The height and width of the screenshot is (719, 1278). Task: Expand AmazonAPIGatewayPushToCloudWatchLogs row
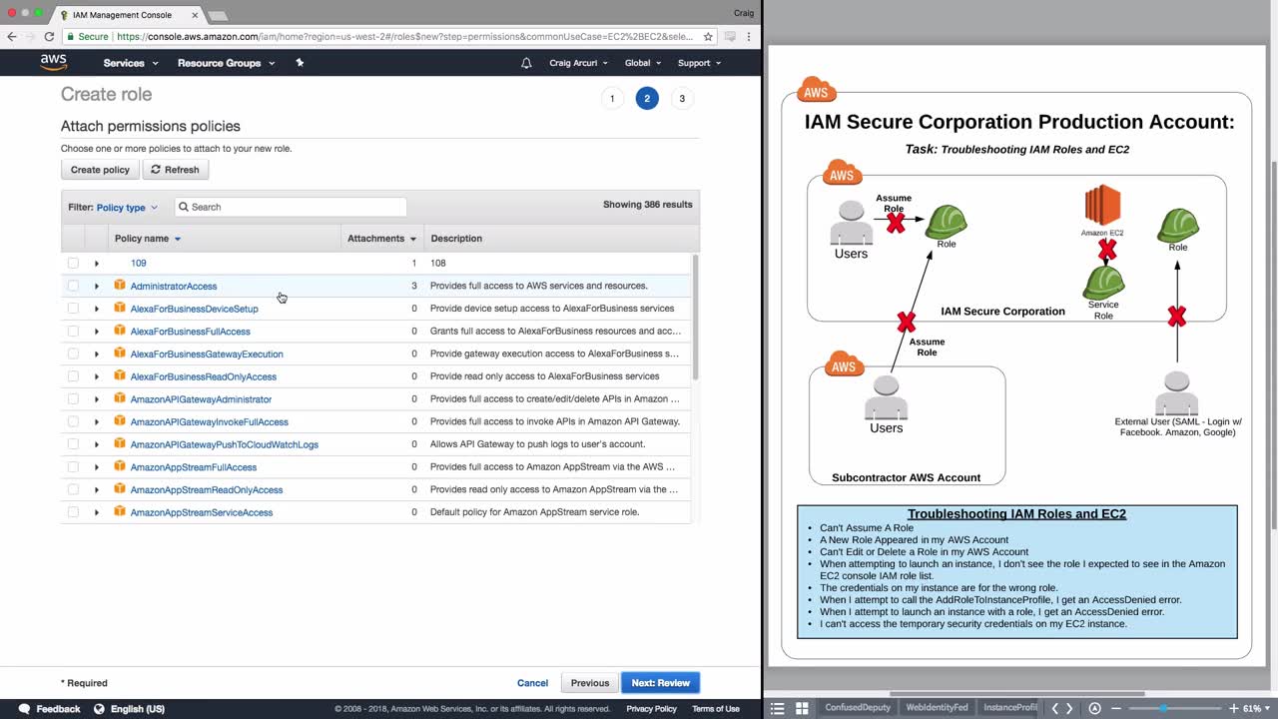pos(97,444)
